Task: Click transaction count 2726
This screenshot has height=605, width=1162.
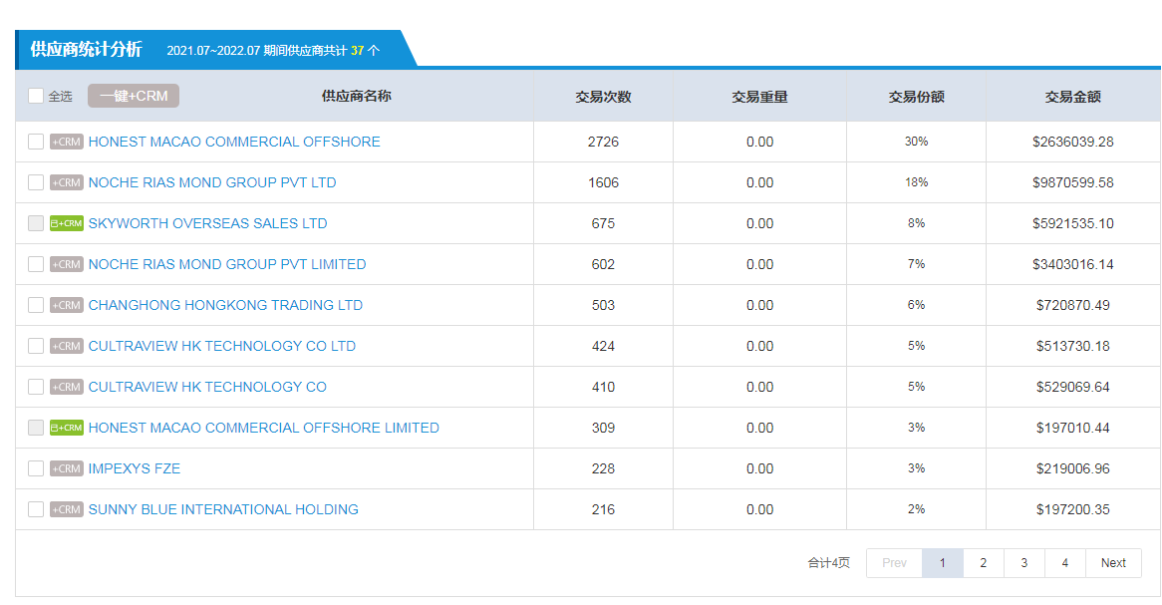Action: coord(603,142)
